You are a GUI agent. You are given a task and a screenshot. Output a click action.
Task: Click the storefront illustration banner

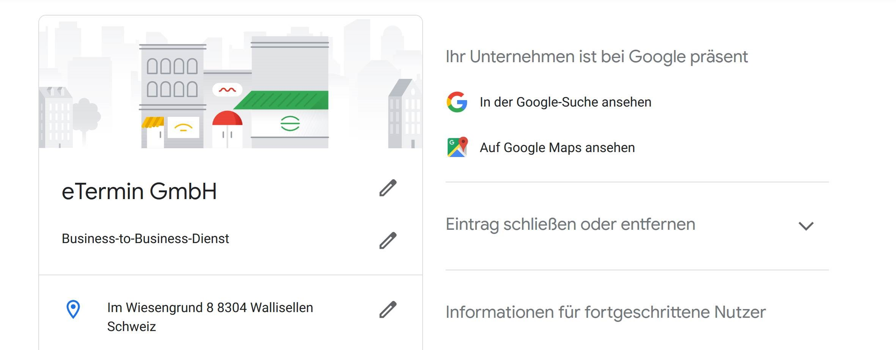tap(231, 82)
